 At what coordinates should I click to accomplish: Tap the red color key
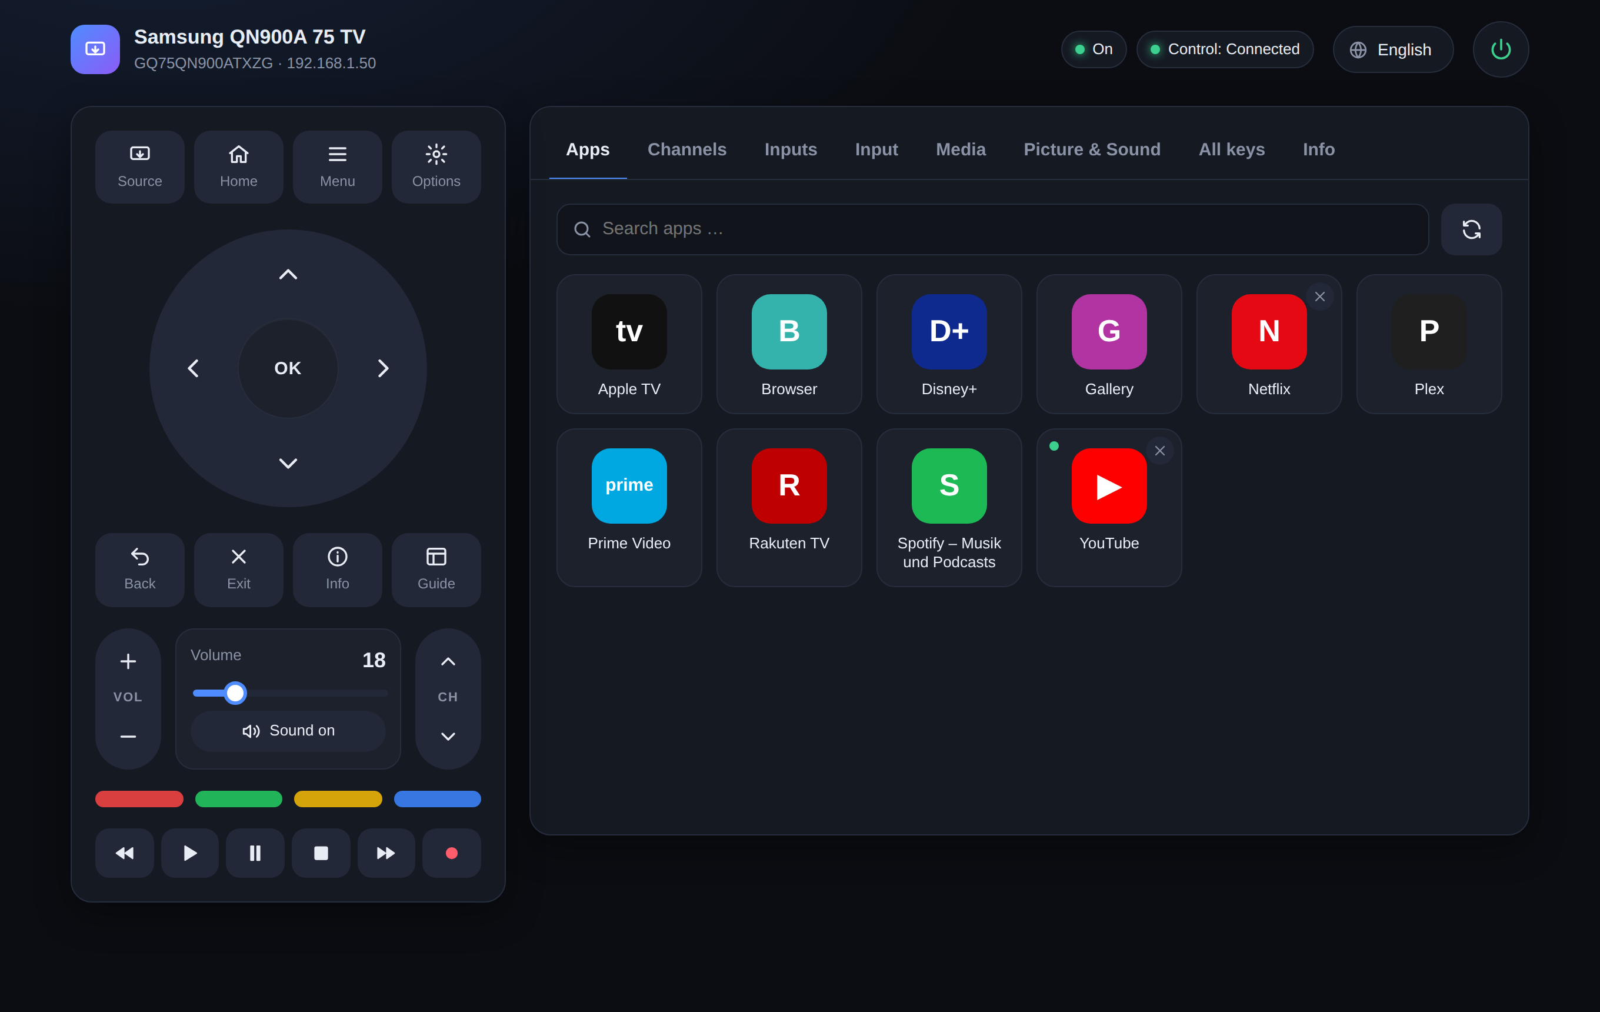(x=139, y=798)
